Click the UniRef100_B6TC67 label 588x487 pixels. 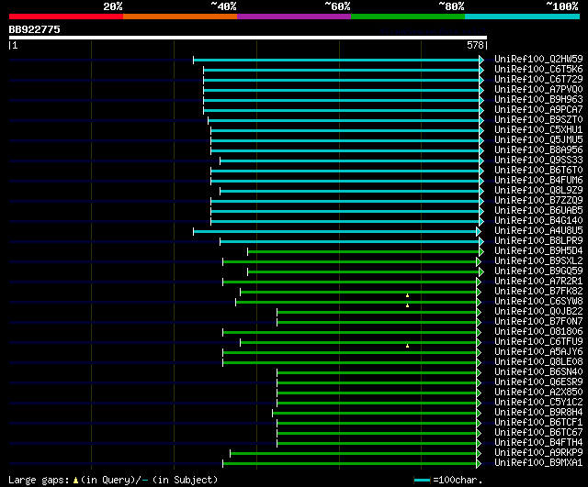[x=538, y=433]
